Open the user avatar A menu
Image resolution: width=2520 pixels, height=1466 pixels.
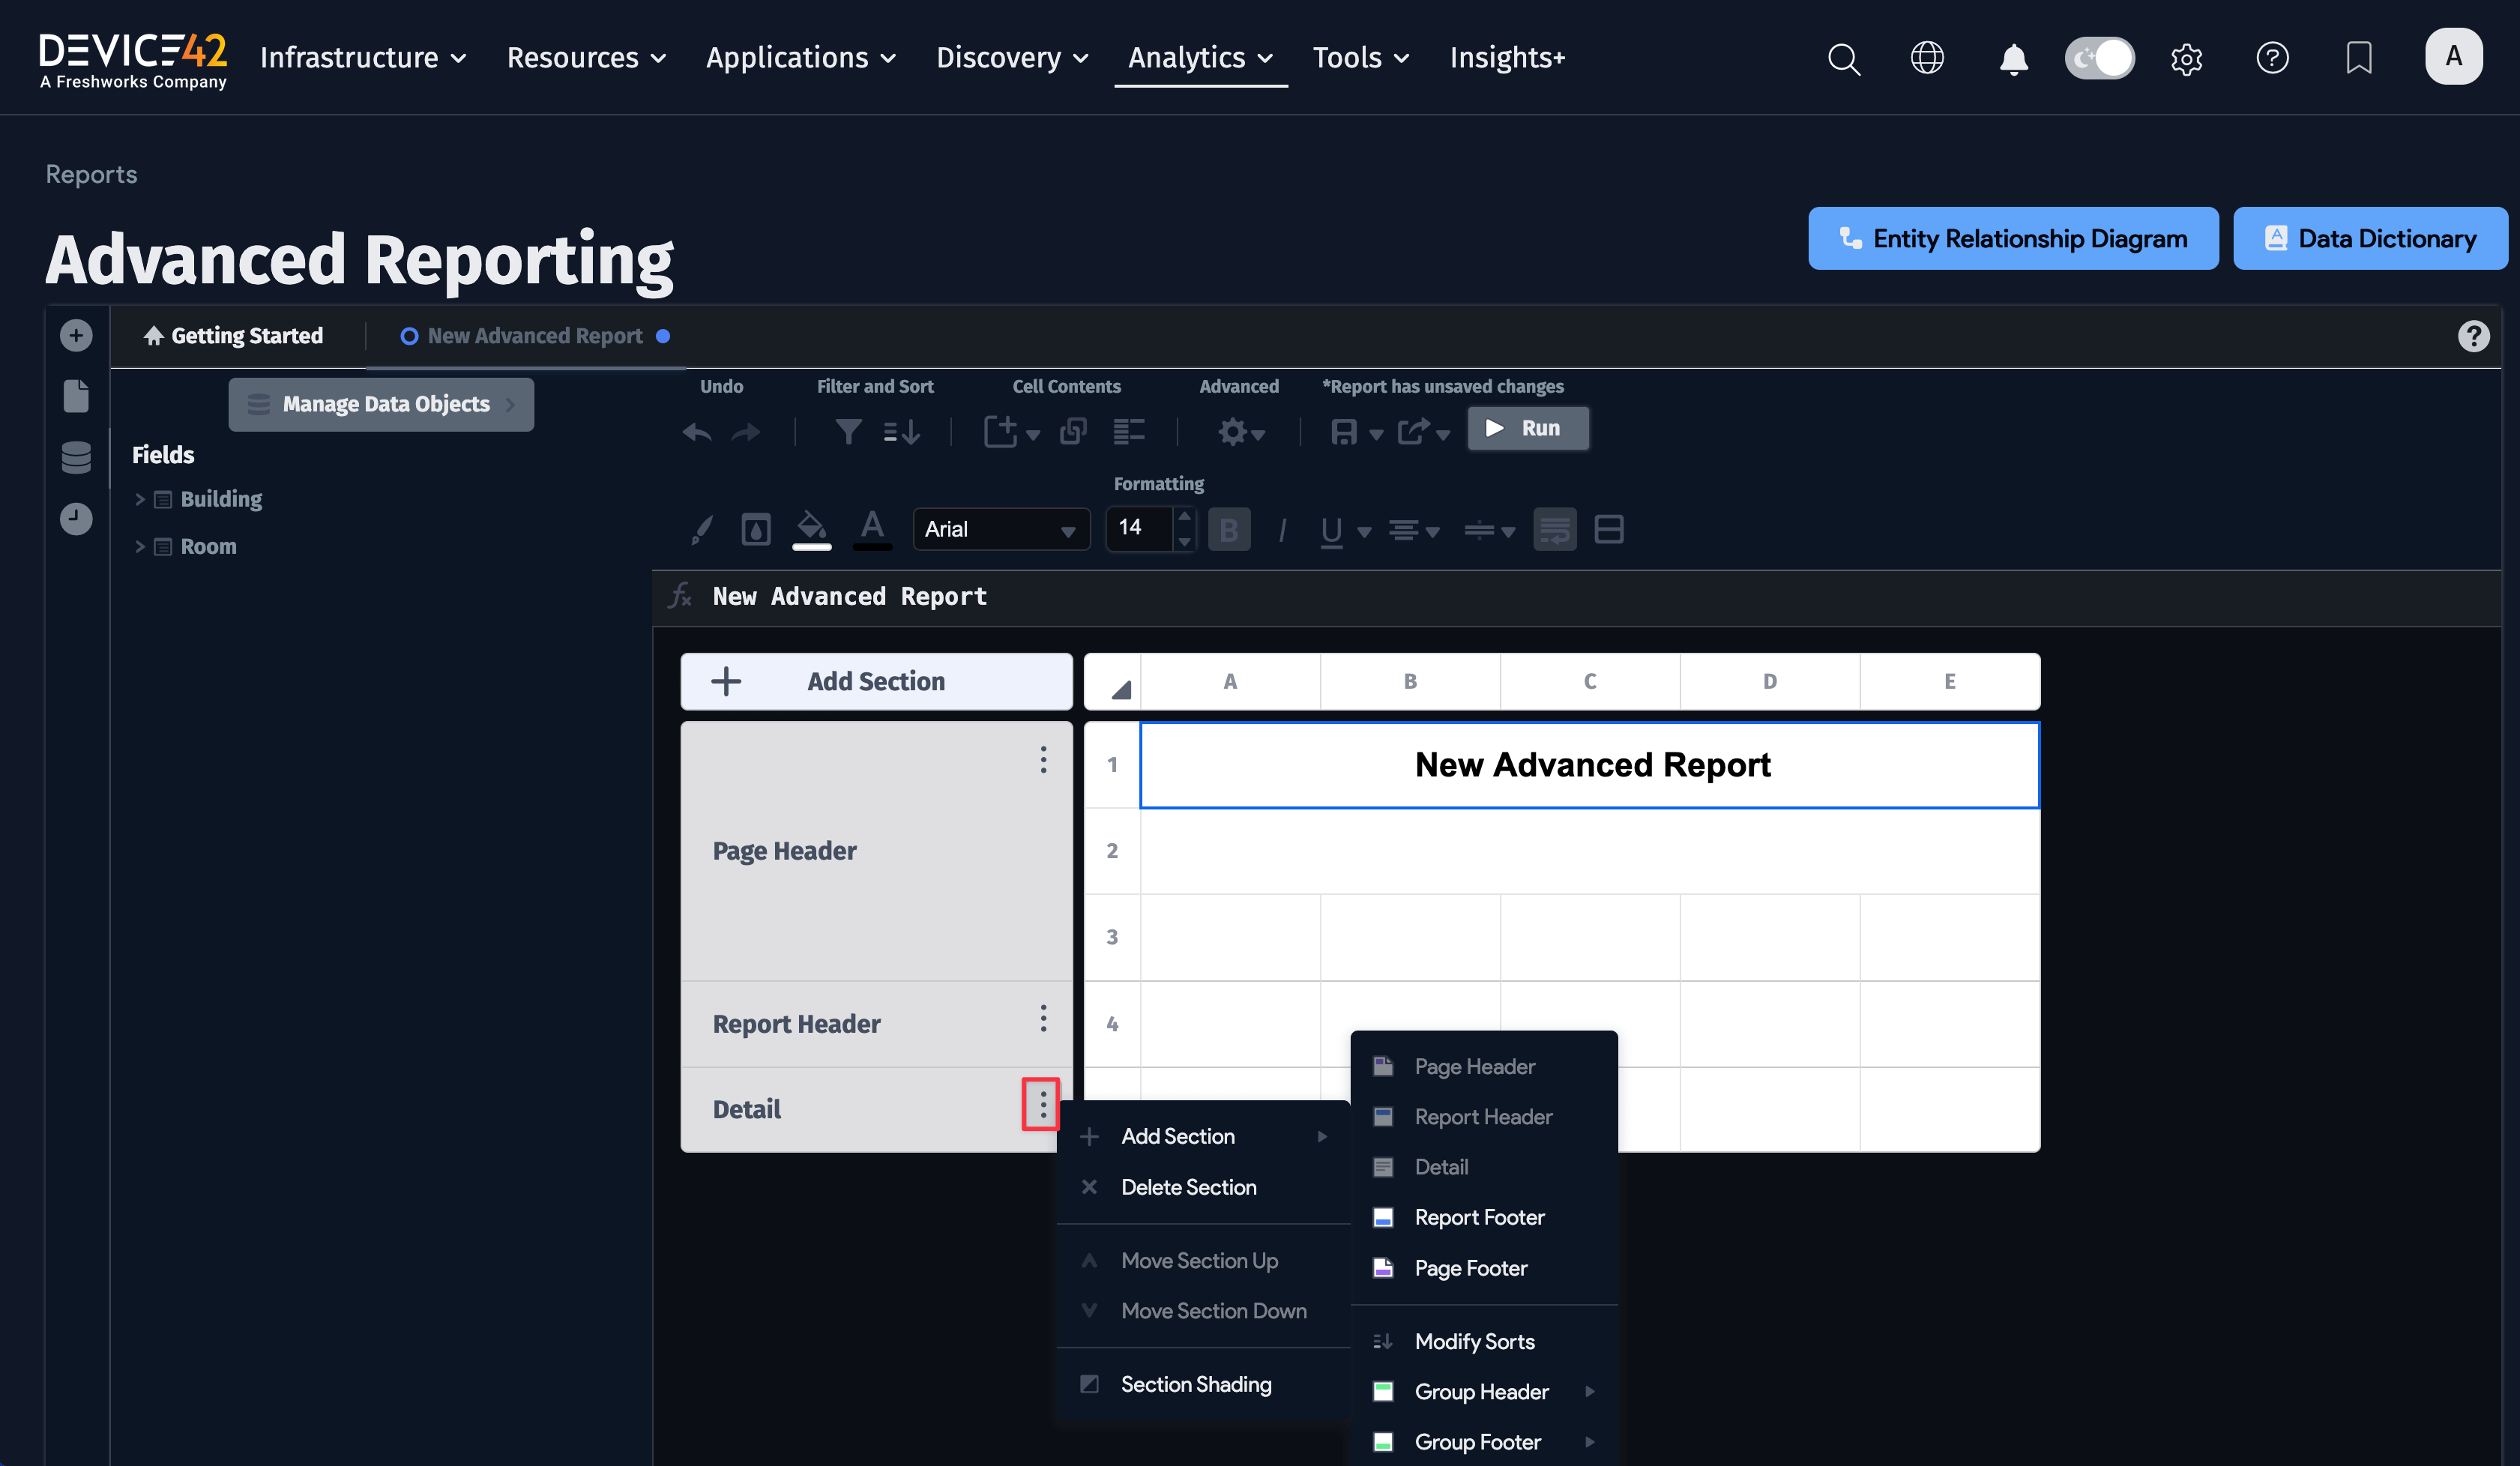pos(2453,57)
